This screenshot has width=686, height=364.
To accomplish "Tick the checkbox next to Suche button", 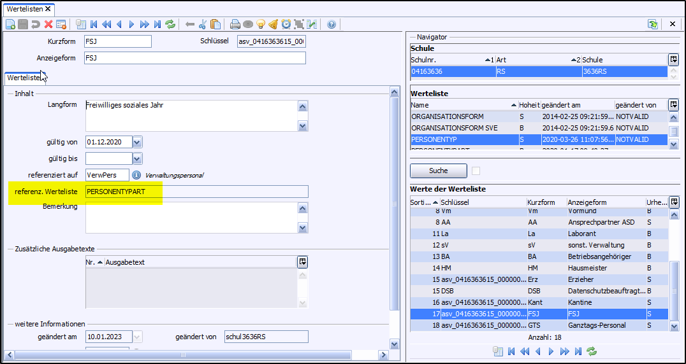I will 476,171.
